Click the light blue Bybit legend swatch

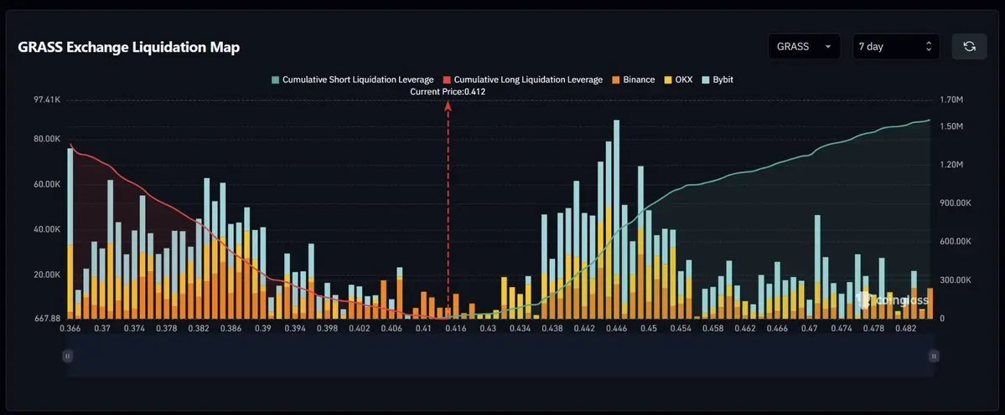tap(704, 80)
